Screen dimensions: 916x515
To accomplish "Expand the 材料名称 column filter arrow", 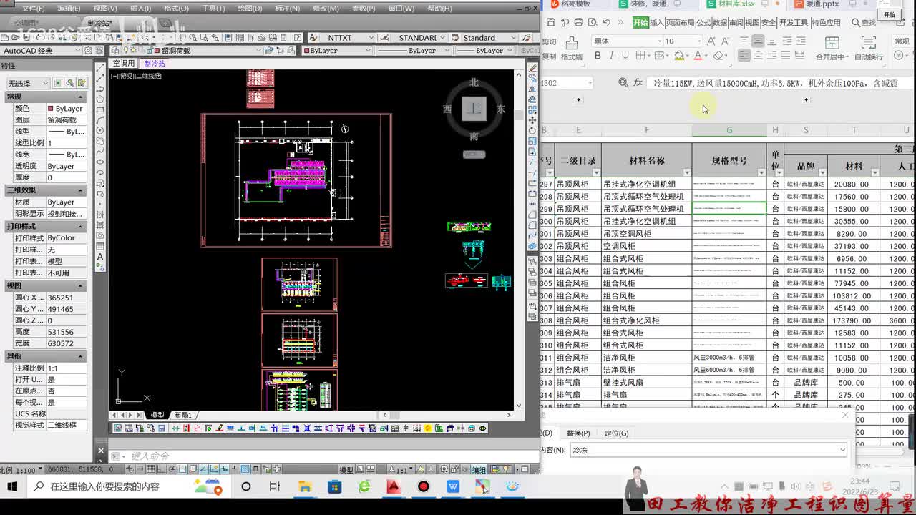I will 687,172.
